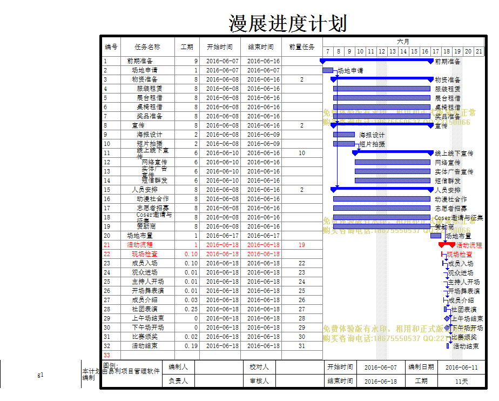Image resolution: width=499 pixels, height=401 pixels.
Task: Select "成员入场" in the task name column
Action: pyautogui.click(x=145, y=263)
